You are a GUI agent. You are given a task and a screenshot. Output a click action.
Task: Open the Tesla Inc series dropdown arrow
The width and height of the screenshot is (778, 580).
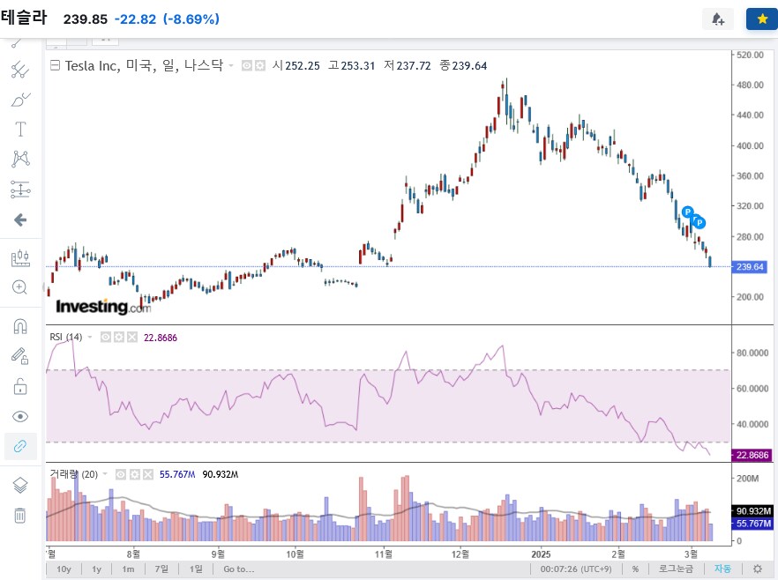(231, 66)
